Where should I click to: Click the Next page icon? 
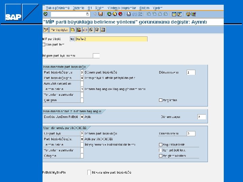click(x=160, y=14)
